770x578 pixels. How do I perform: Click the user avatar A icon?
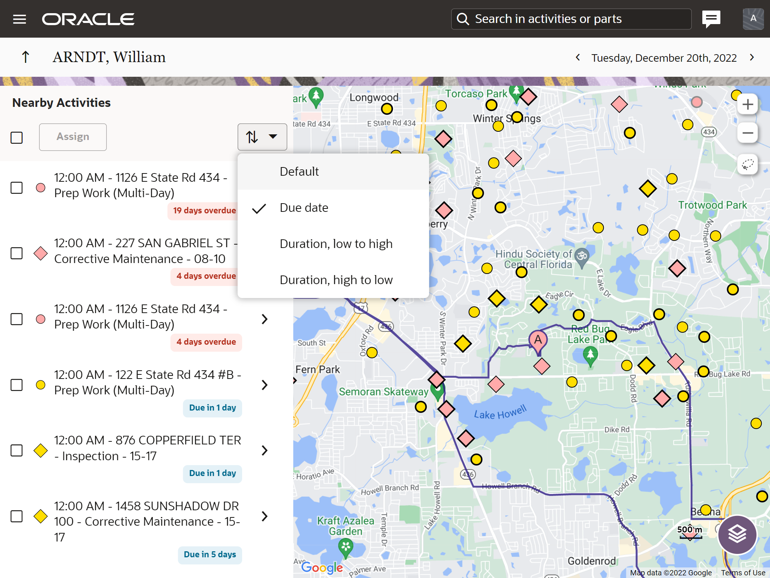click(753, 18)
